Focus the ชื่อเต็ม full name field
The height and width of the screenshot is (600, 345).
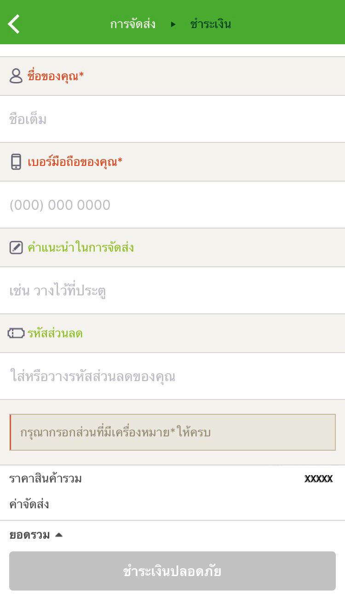click(x=172, y=119)
